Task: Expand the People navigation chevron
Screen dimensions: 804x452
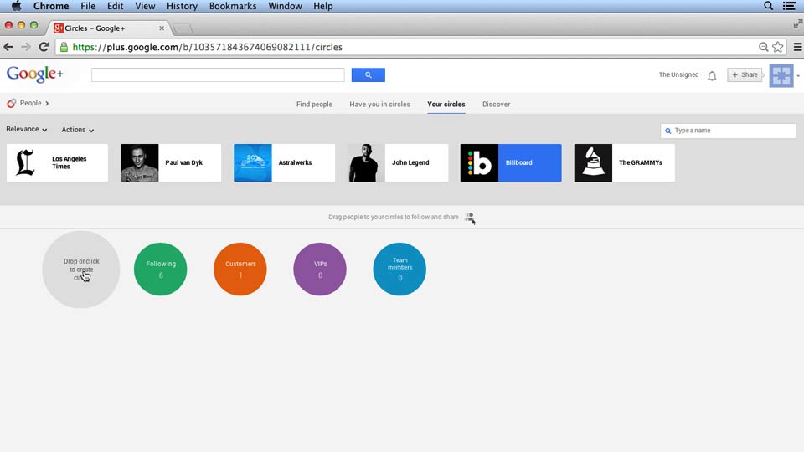Action: pos(47,104)
